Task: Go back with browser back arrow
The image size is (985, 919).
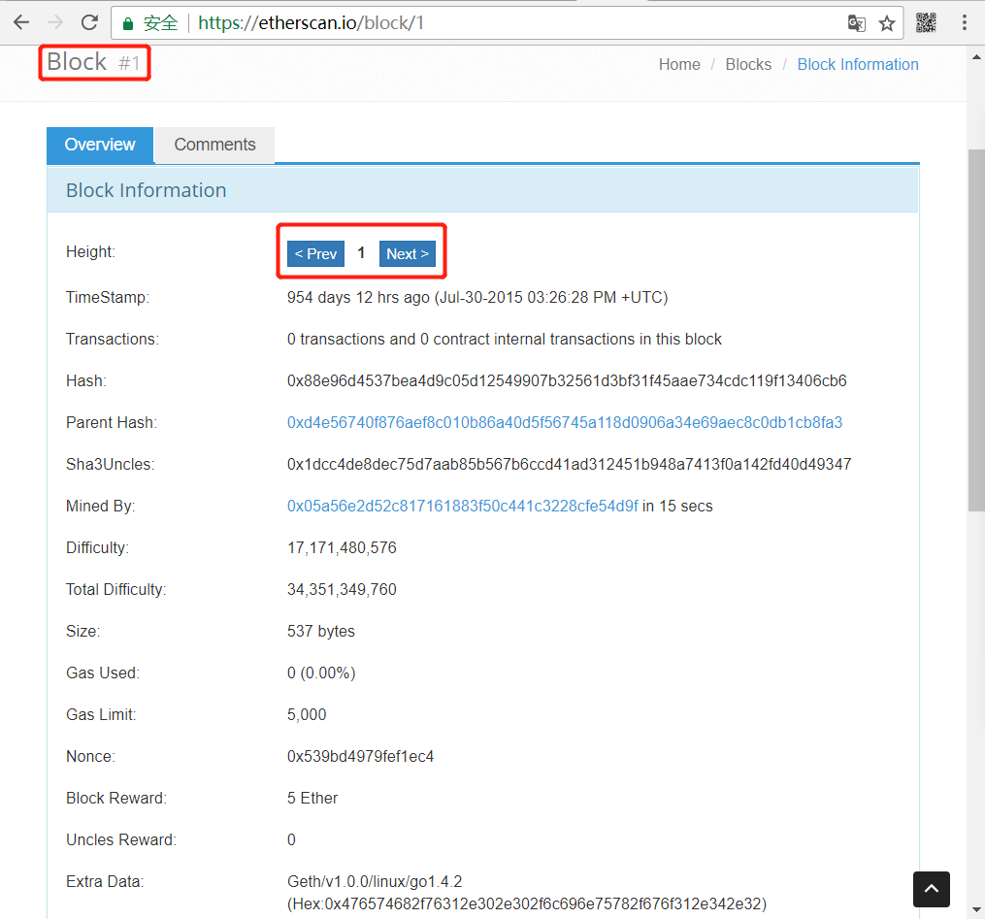Action: tap(21, 22)
